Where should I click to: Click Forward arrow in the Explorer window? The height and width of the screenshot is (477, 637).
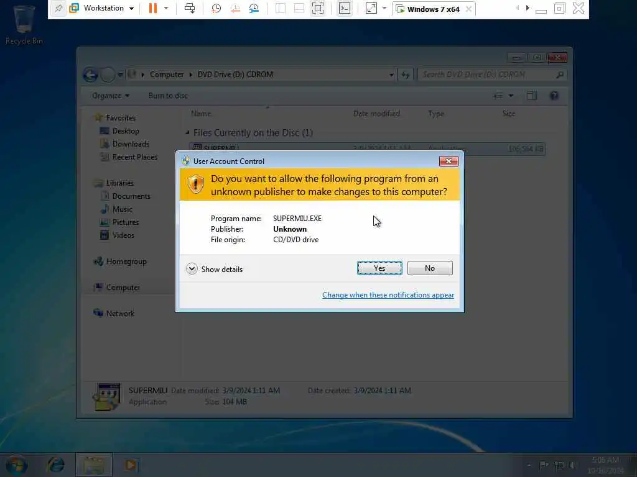click(107, 75)
